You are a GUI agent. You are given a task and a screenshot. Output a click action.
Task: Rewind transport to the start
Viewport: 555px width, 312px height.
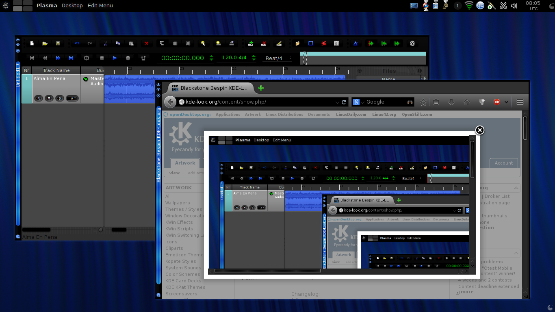pos(32,58)
